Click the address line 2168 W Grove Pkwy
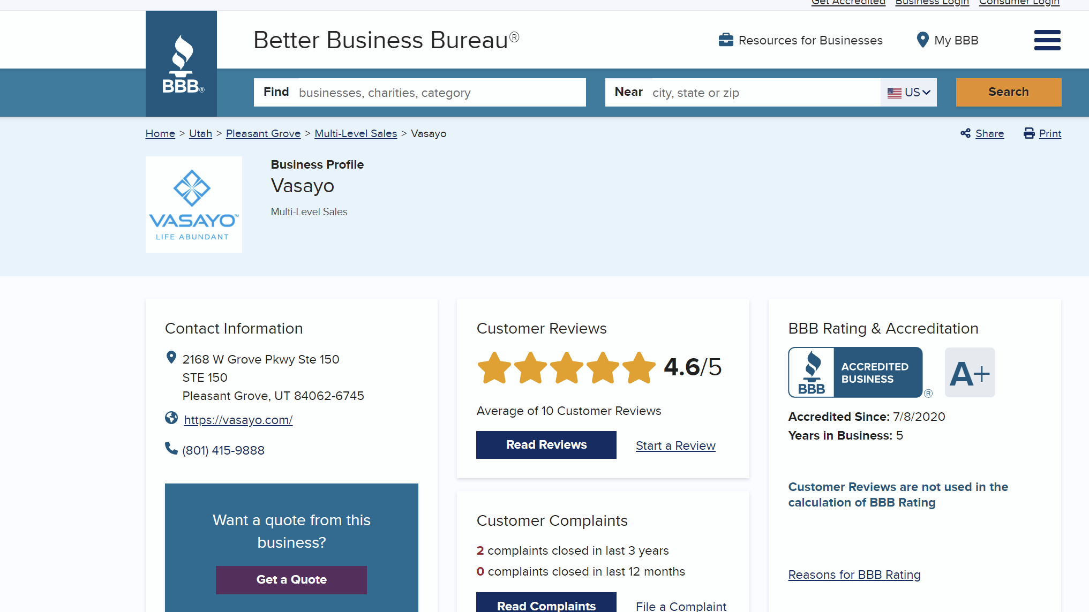Screen dimensions: 1089x612 (x=261, y=359)
